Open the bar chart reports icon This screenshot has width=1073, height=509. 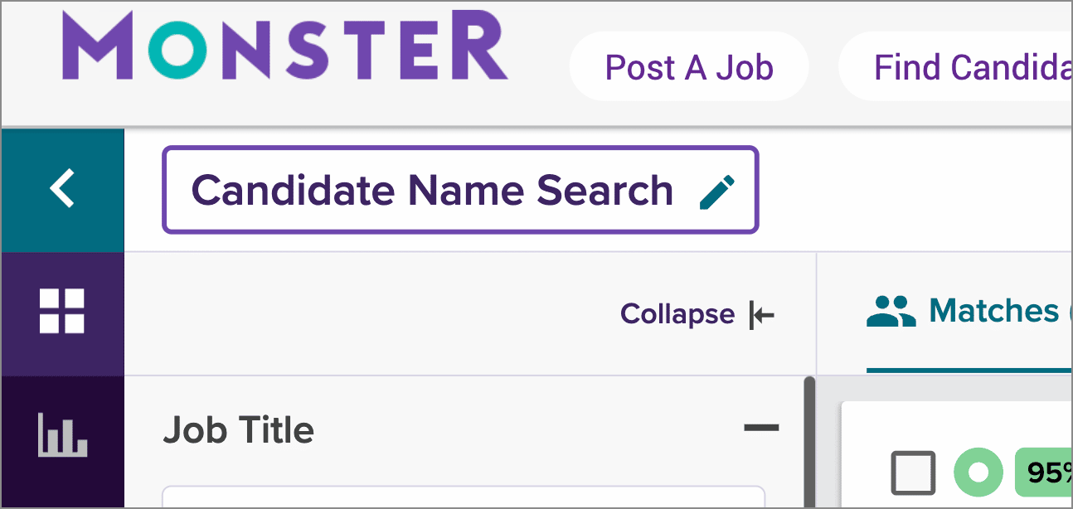[62, 436]
